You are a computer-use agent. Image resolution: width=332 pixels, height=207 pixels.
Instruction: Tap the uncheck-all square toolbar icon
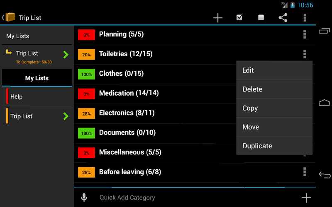click(261, 17)
